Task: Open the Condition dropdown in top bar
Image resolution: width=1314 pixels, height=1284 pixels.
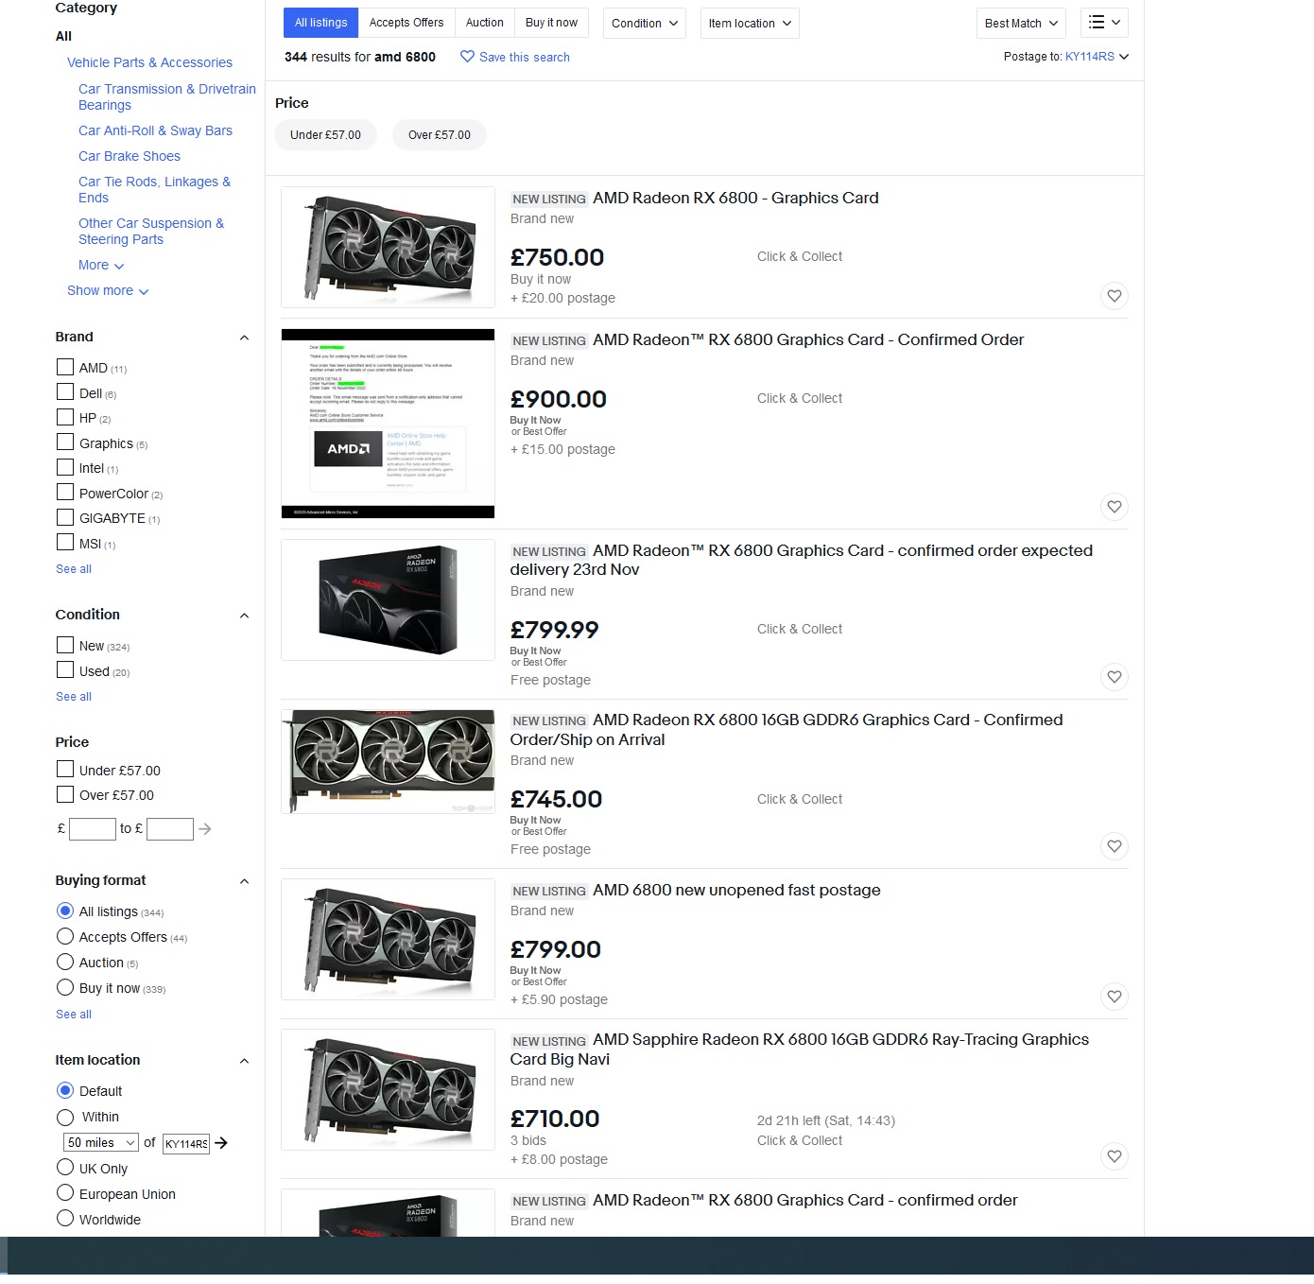Action: coord(645,23)
